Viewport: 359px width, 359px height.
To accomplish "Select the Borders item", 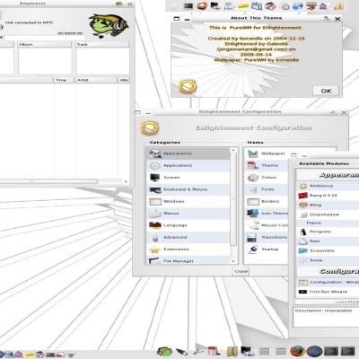I will (267, 201).
